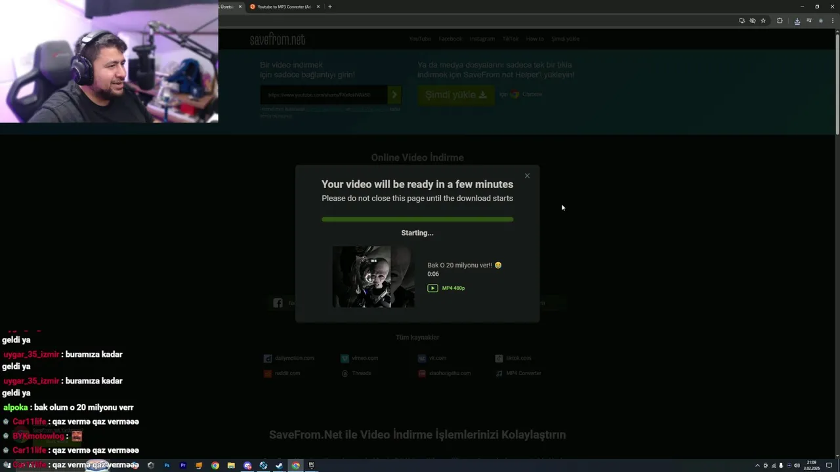Open File Explorer from the taskbar
Viewport: 840px width, 472px height.
(231, 465)
